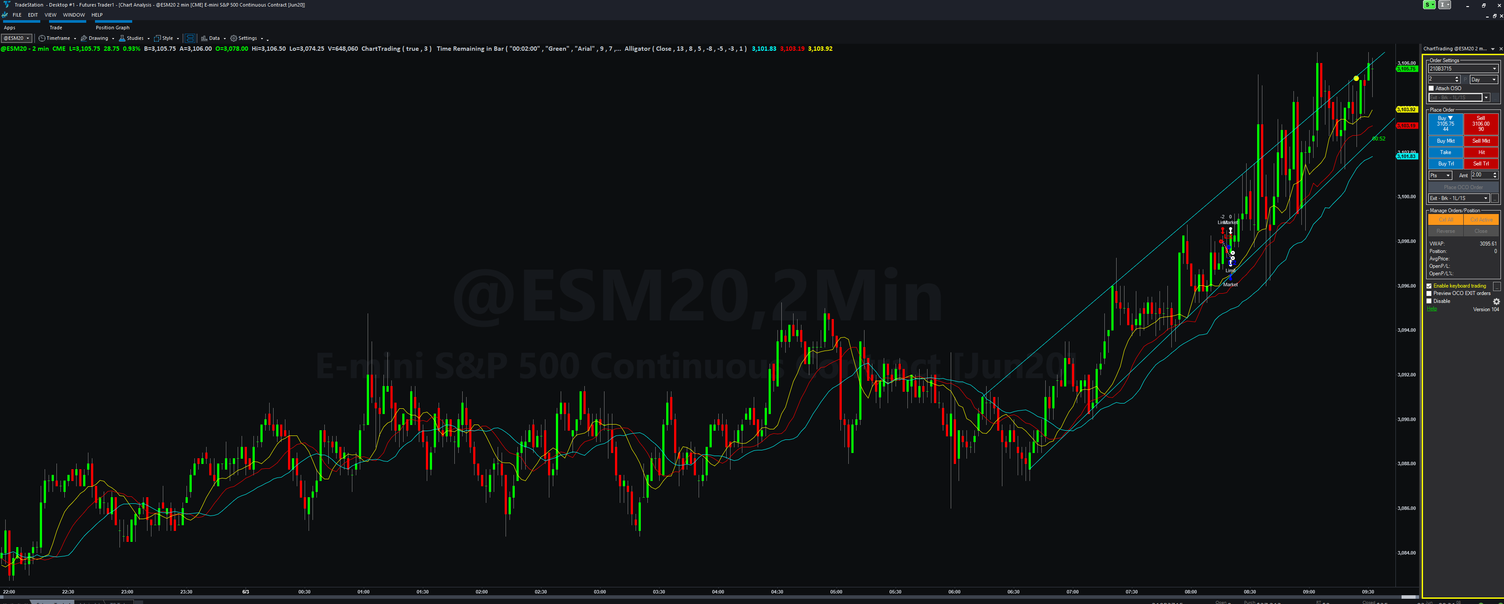This screenshot has height=604, width=1504.
Task: Click the Cxl All button
Action: tap(1446, 220)
